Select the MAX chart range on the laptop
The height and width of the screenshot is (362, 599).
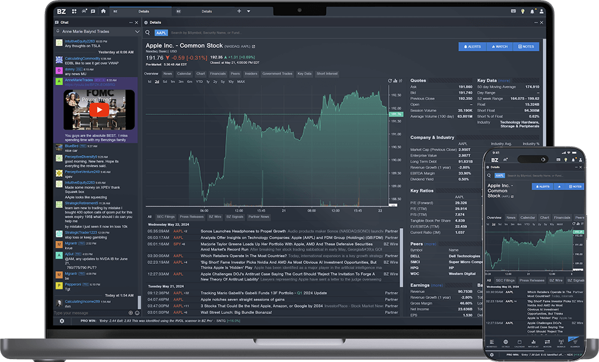[x=241, y=81]
